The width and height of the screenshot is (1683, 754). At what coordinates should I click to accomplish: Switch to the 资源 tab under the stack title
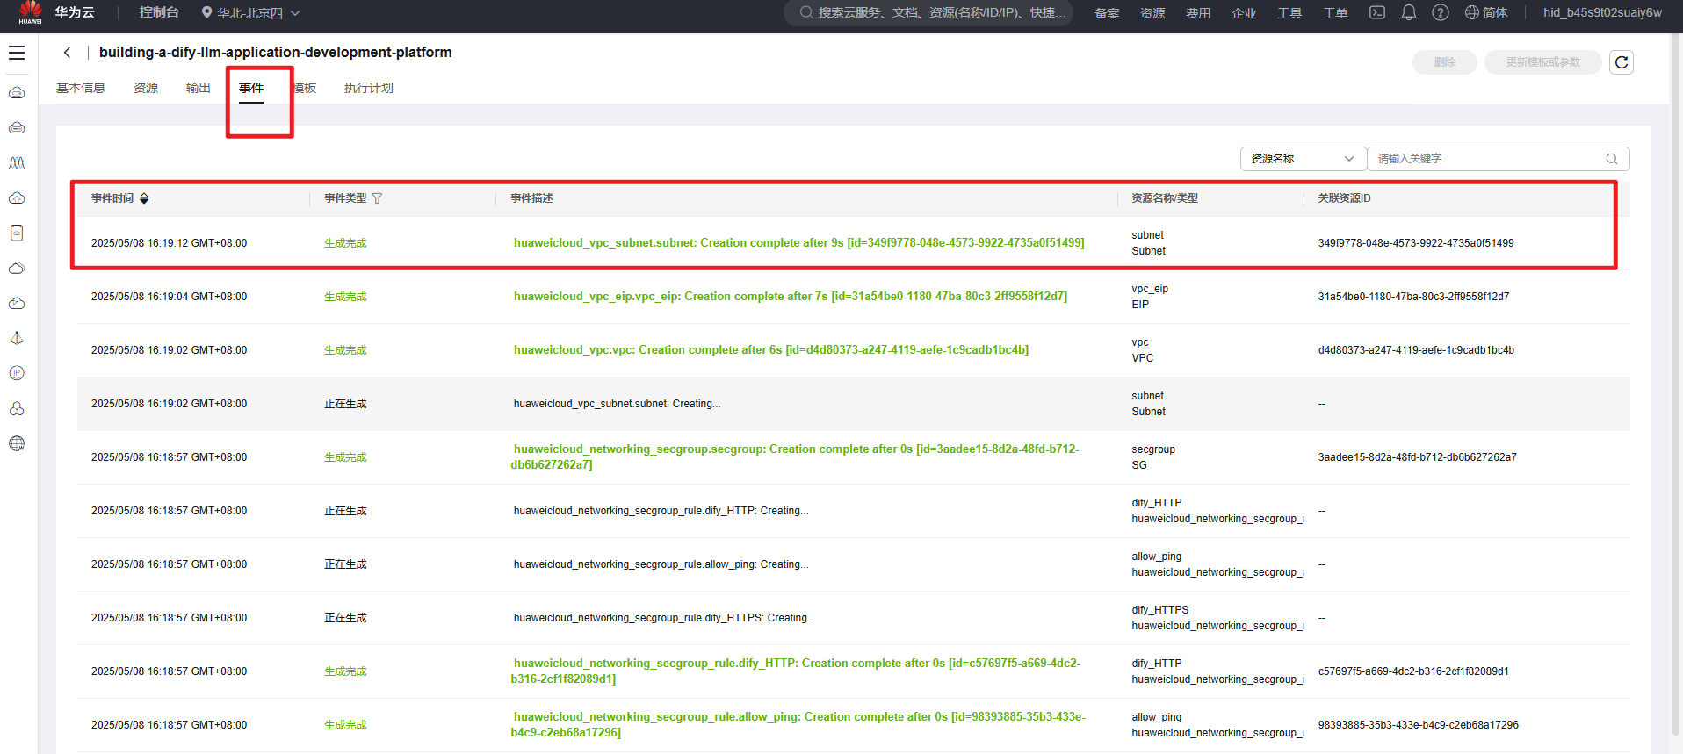pyautogui.click(x=146, y=88)
